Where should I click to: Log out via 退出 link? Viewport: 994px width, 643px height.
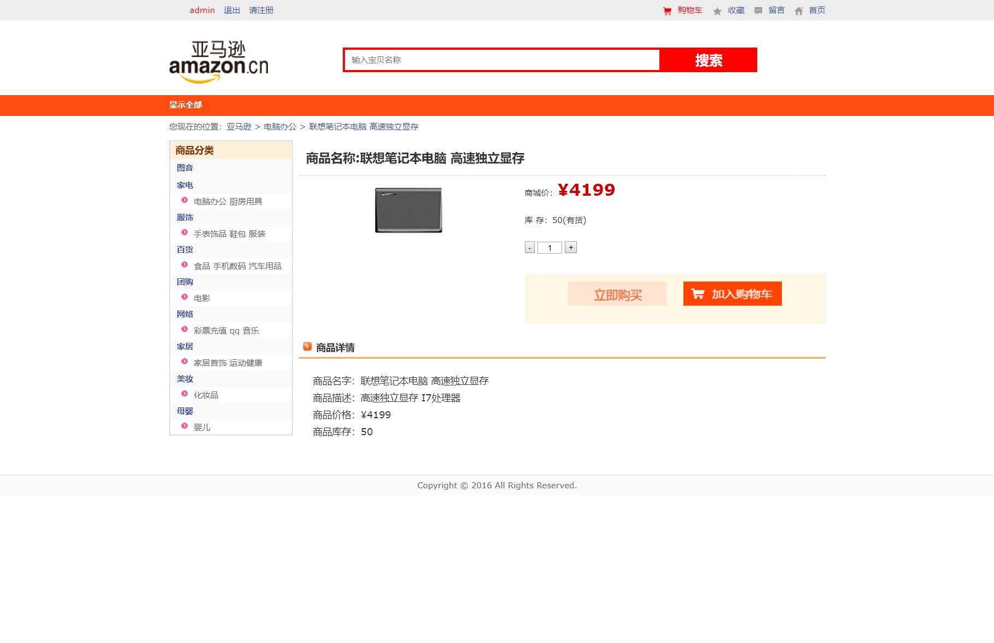[232, 10]
